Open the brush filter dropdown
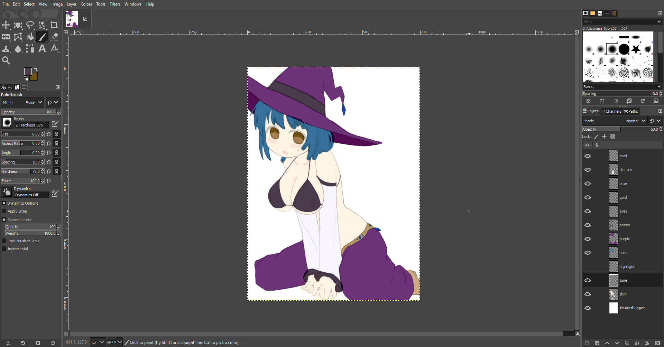Viewport: 664px width, 347px height. click(x=659, y=21)
